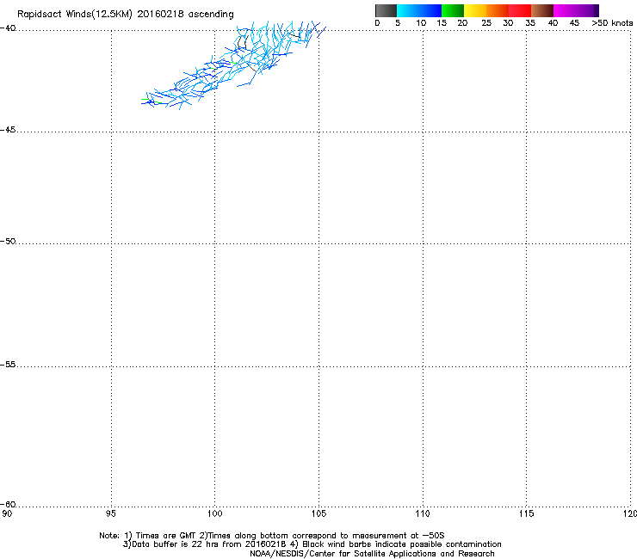Image resolution: width=637 pixels, height=559 pixels.
Task: Click the note line about 'Times are GMT'
Action: click(x=272, y=536)
